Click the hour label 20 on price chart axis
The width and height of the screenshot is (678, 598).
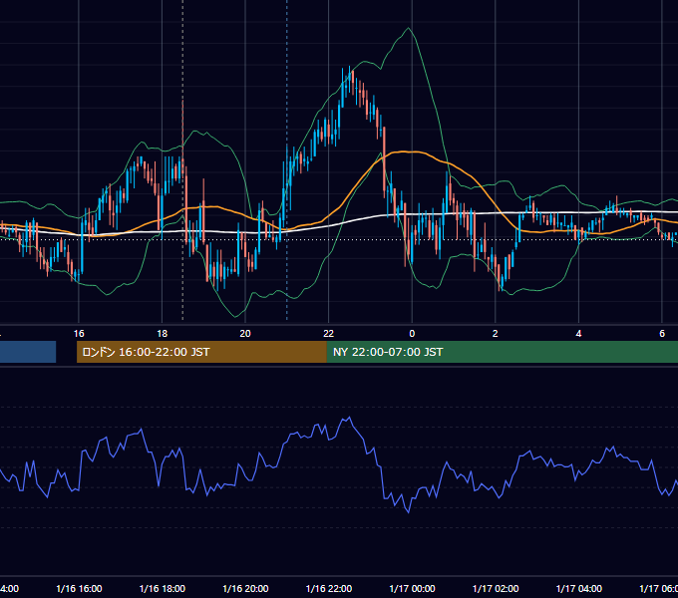[x=245, y=334]
